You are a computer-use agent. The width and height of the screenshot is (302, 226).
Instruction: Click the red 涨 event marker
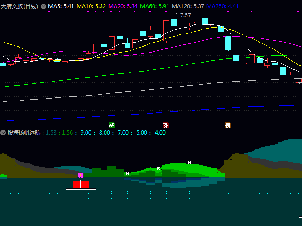166,125
